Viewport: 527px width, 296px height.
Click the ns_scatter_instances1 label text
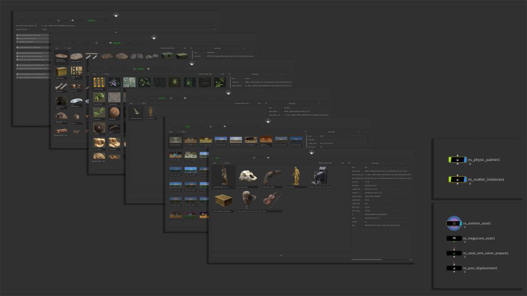point(486,179)
